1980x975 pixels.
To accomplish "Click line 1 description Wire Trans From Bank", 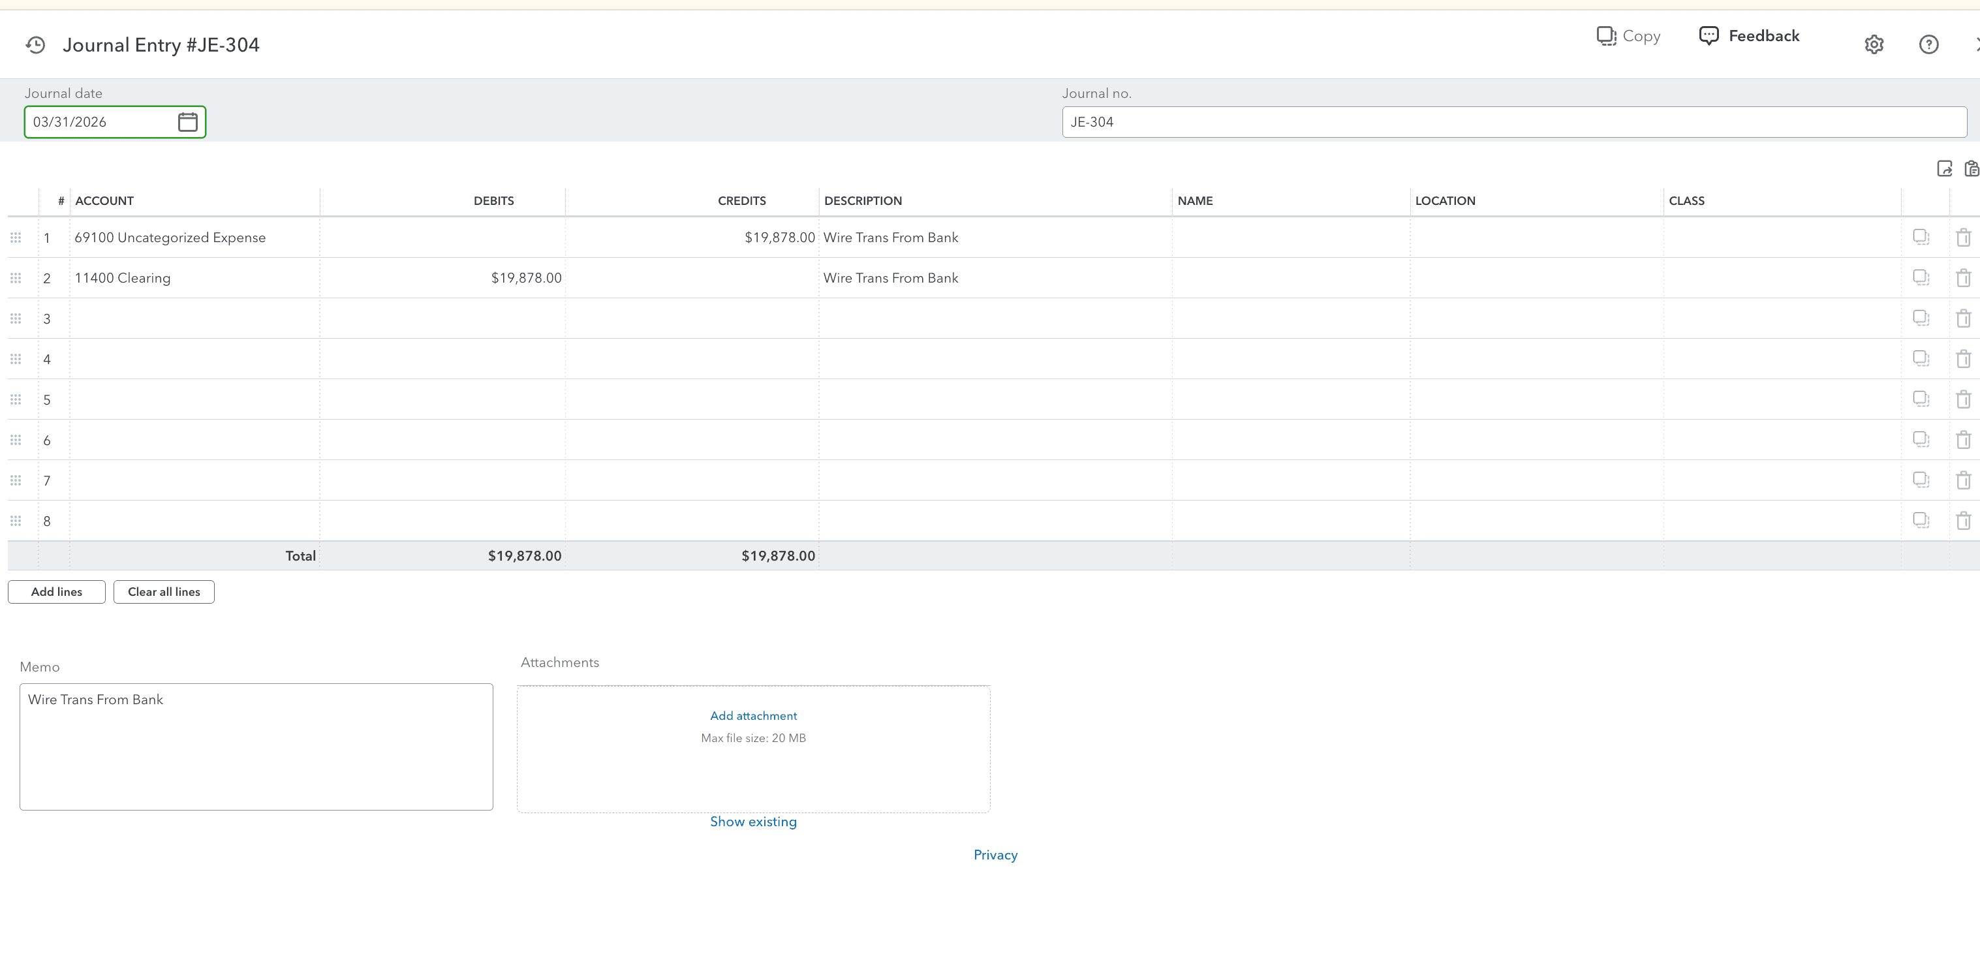I will tap(891, 238).
